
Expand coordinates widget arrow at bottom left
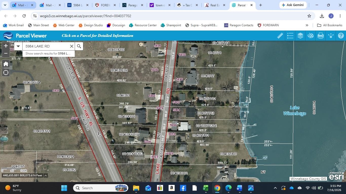point(46,176)
